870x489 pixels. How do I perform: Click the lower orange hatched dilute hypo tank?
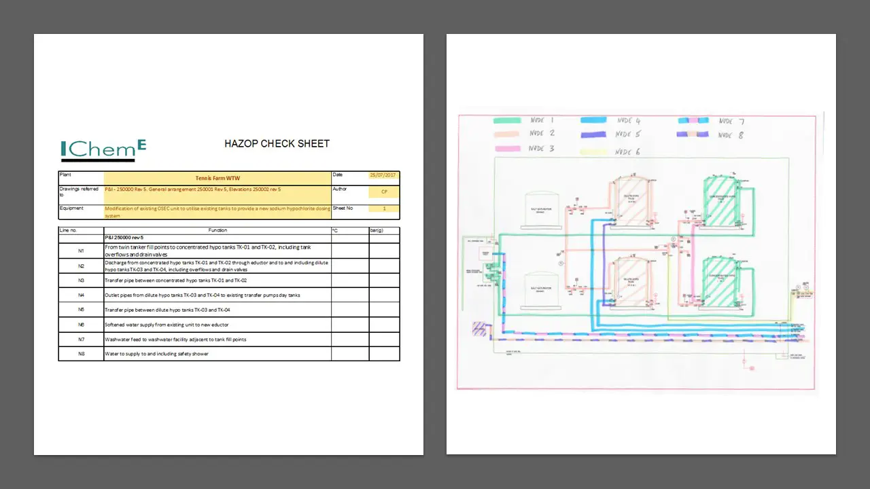pyautogui.click(x=629, y=280)
